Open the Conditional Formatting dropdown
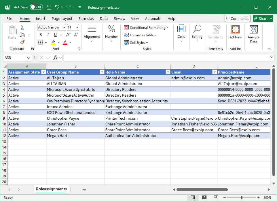The height and width of the screenshot is (201, 277). pos(146,28)
